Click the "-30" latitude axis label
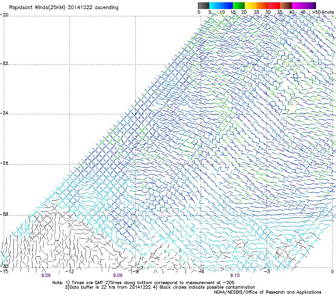 coord(4,266)
